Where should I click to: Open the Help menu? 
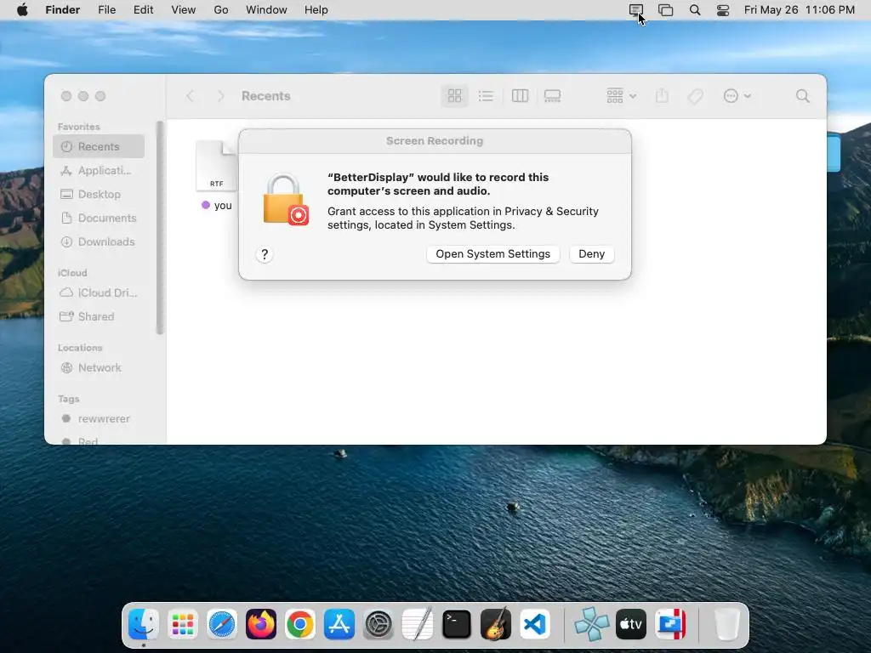[x=316, y=10]
